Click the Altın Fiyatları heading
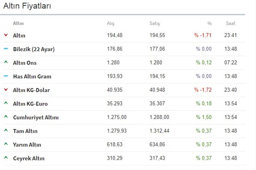This screenshot has height=170, width=256. pos(27,6)
